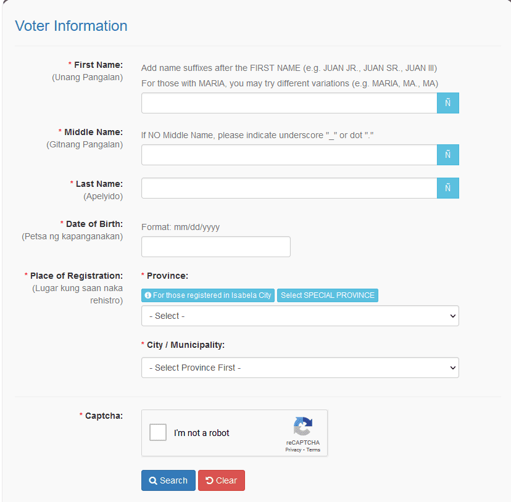
Task: Click the Ñ button beside First Name
Action: [447, 103]
